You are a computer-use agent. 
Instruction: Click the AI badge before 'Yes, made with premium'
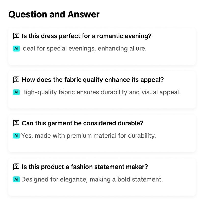coord(16,136)
